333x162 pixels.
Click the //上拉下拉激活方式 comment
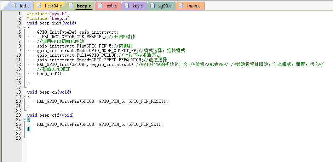140,55
